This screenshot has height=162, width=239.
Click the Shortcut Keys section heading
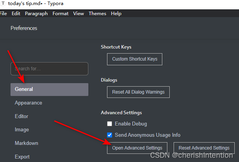point(116,47)
